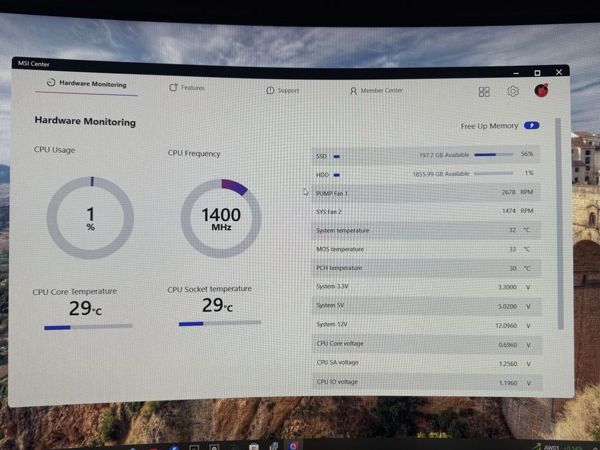Viewport: 600px width, 450px height.
Task: Click the CPU Usage circular gauge
Action: (90, 218)
